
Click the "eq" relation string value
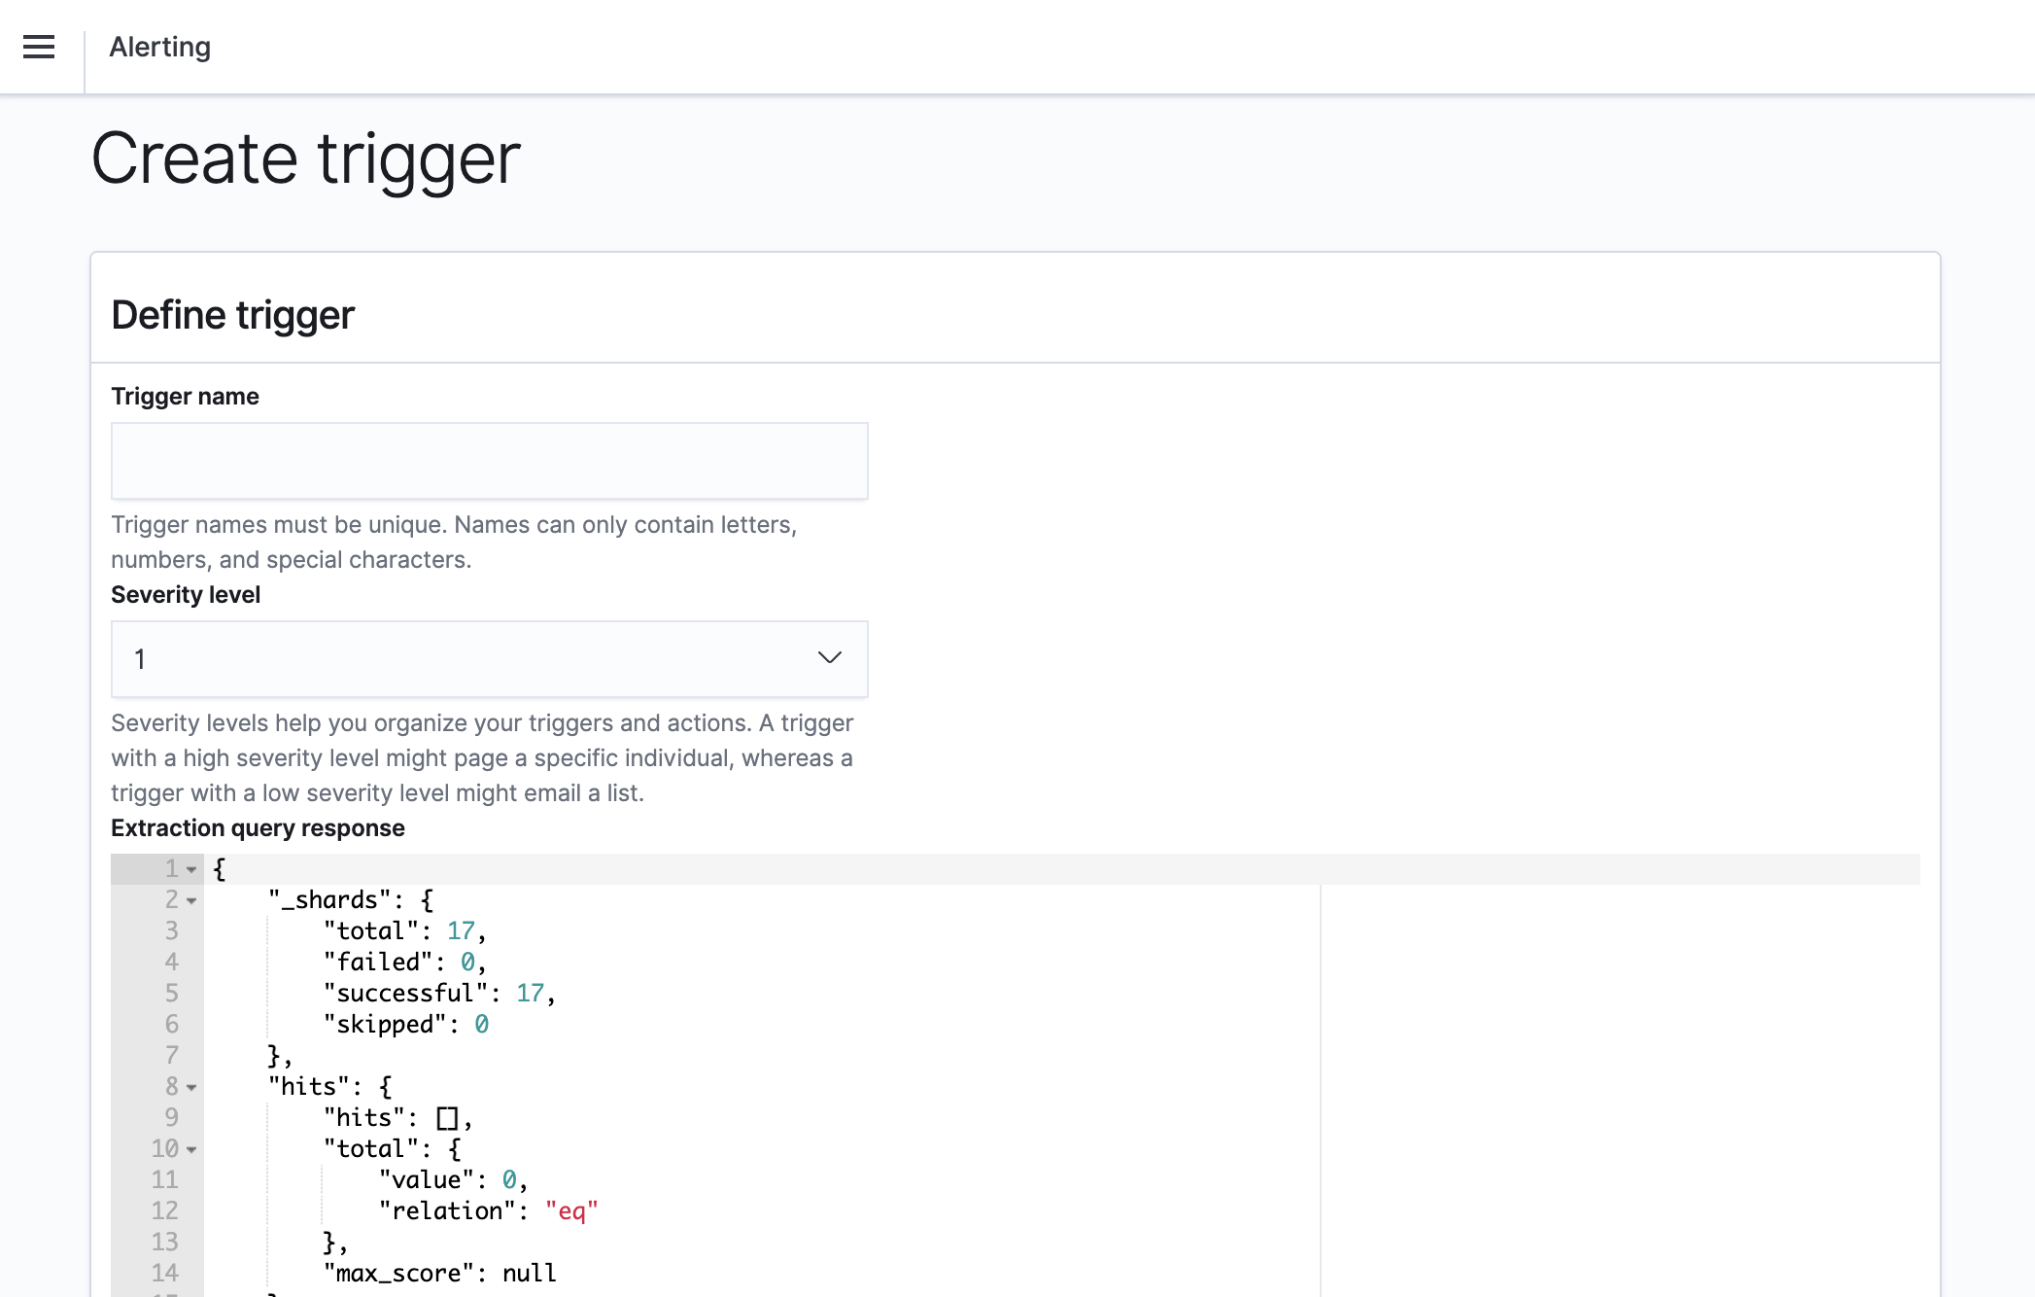(x=571, y=1211)
